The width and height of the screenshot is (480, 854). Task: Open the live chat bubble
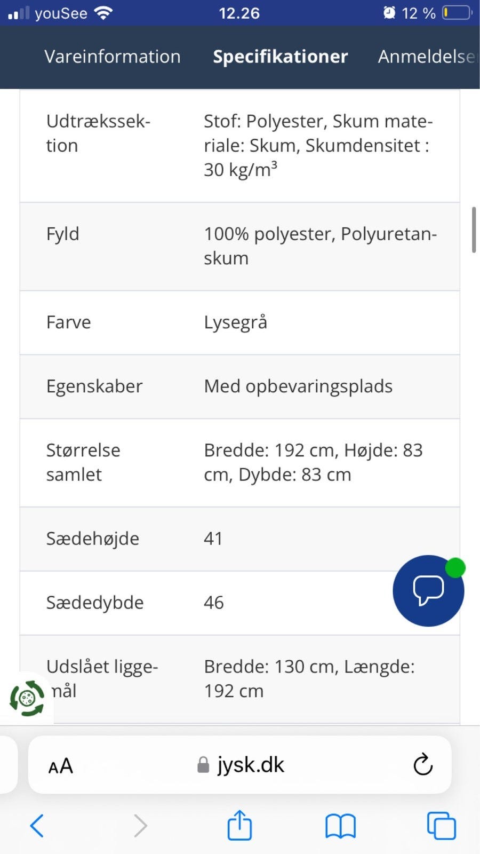pyautogui.click(x=428, y=590)
